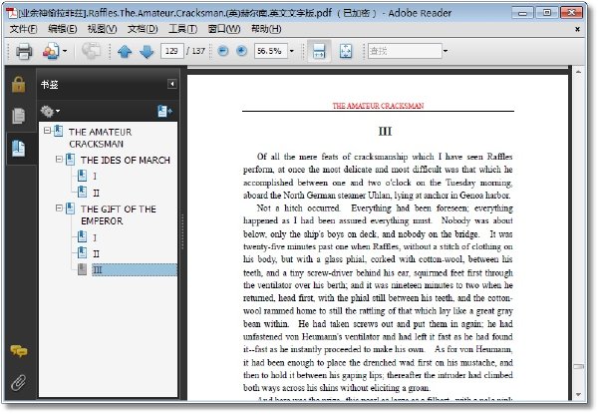Open the 窗口(W) menu

[224, 29]
